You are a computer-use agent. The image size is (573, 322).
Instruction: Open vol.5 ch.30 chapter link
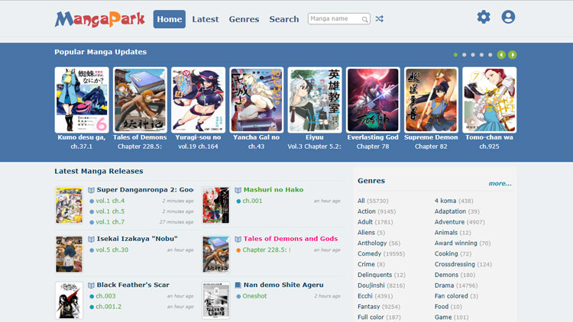coord(112,250)
